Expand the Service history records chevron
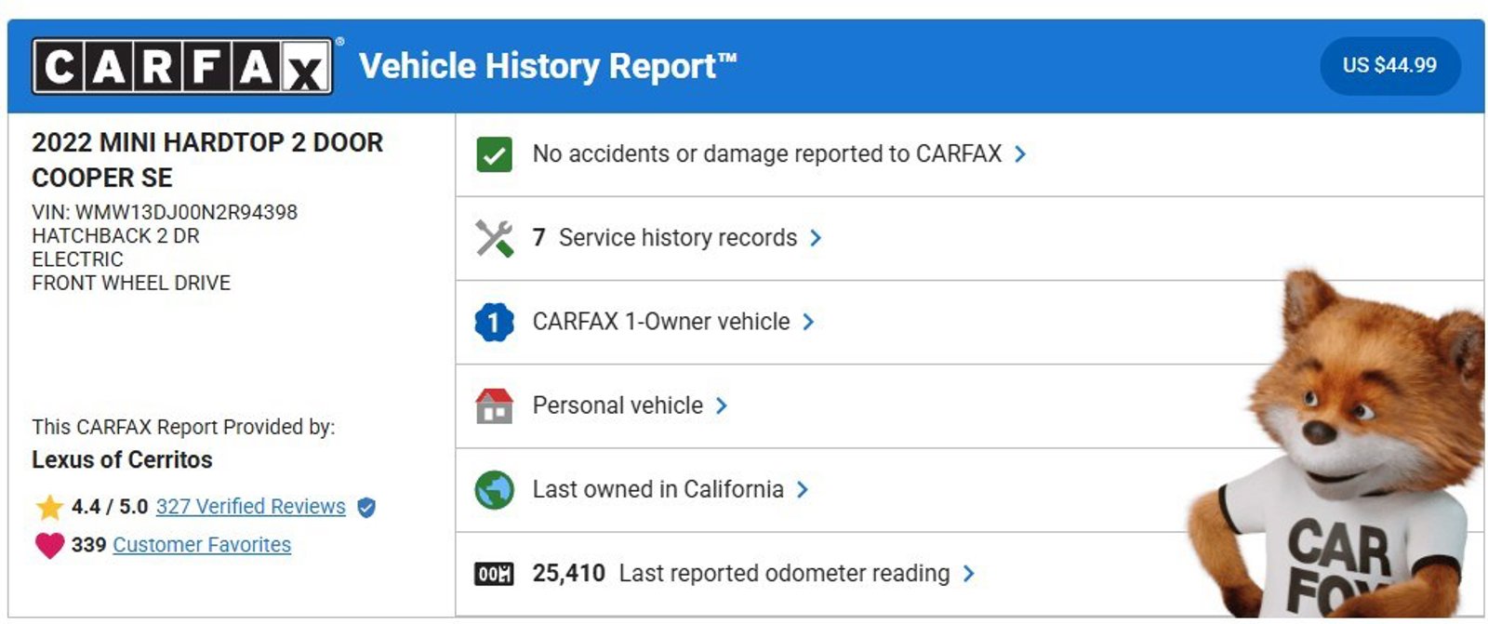 816,238
